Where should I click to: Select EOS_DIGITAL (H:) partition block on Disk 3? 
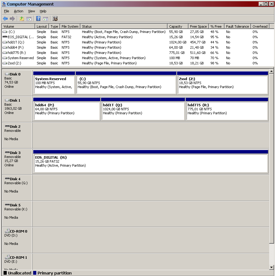click(x=151, y=161)
